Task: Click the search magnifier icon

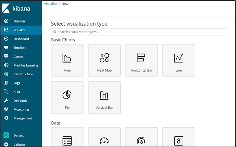Action: 55,32
